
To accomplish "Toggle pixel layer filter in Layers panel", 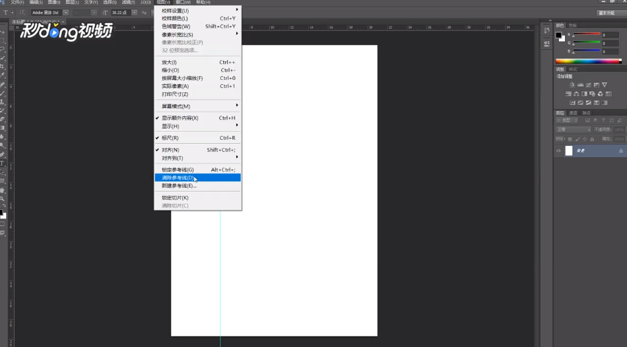I will click(587, 120).
